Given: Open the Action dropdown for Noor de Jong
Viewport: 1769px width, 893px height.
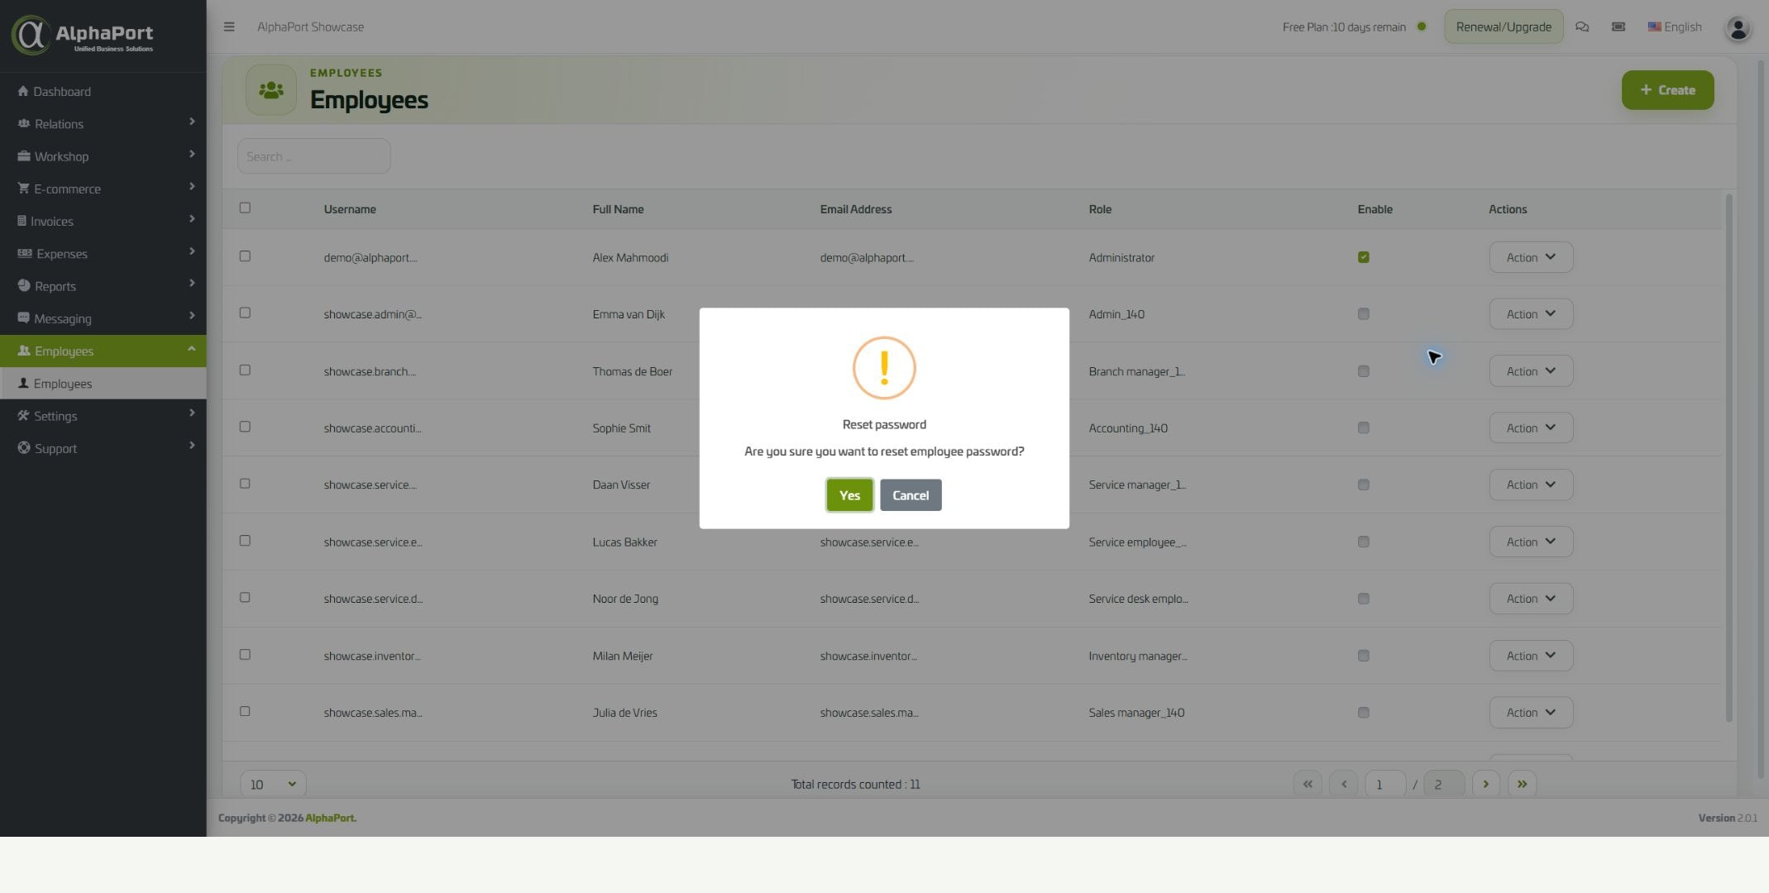Looking at the screenshot, I should click(x=1531, y=599).
